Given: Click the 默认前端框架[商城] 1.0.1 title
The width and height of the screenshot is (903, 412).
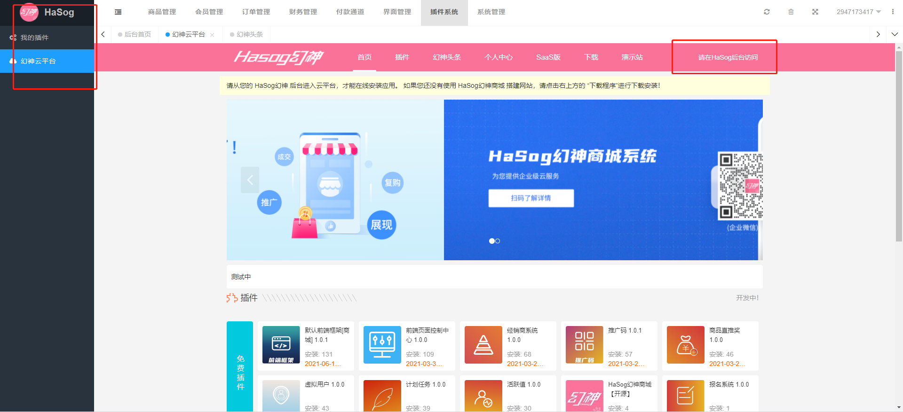Looking at the screenshot, I should tap(327, 335).
